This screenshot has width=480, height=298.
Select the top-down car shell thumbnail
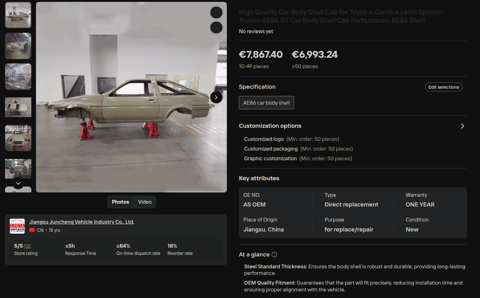[x=18, y=107]
